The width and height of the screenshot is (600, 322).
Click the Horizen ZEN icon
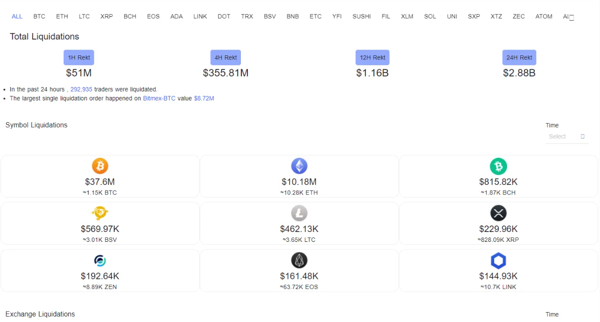100,261
